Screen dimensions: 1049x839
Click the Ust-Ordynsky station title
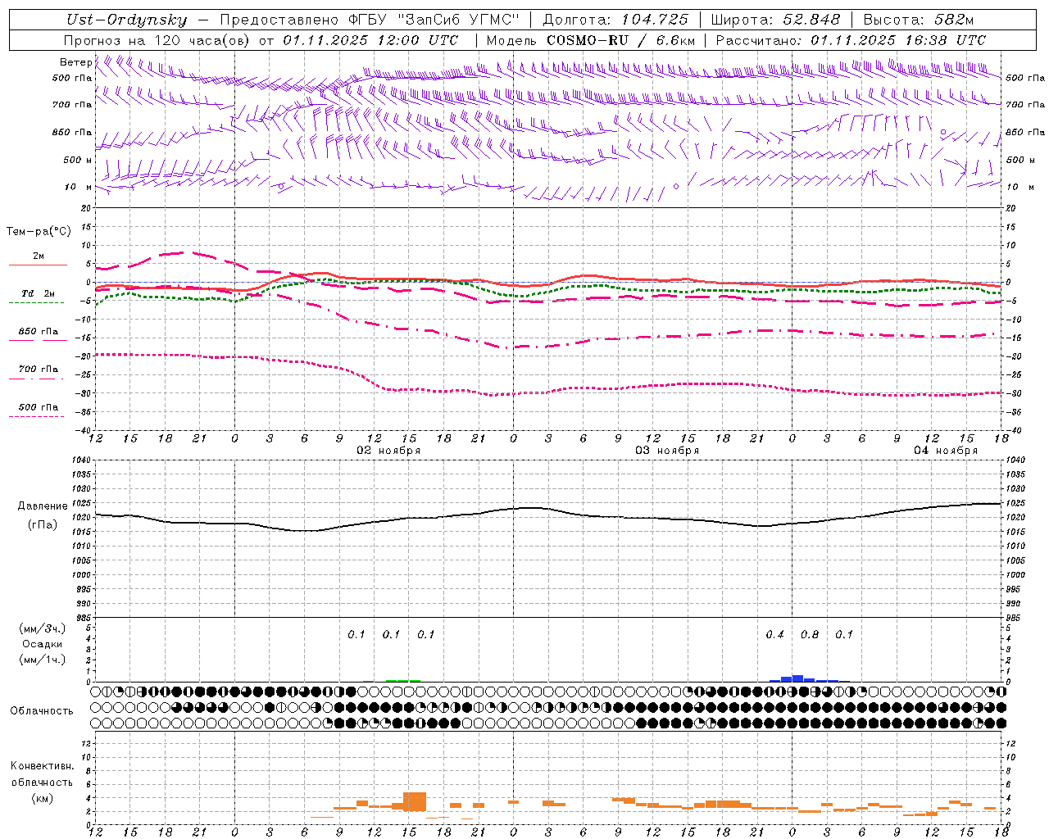pos(126,20)
